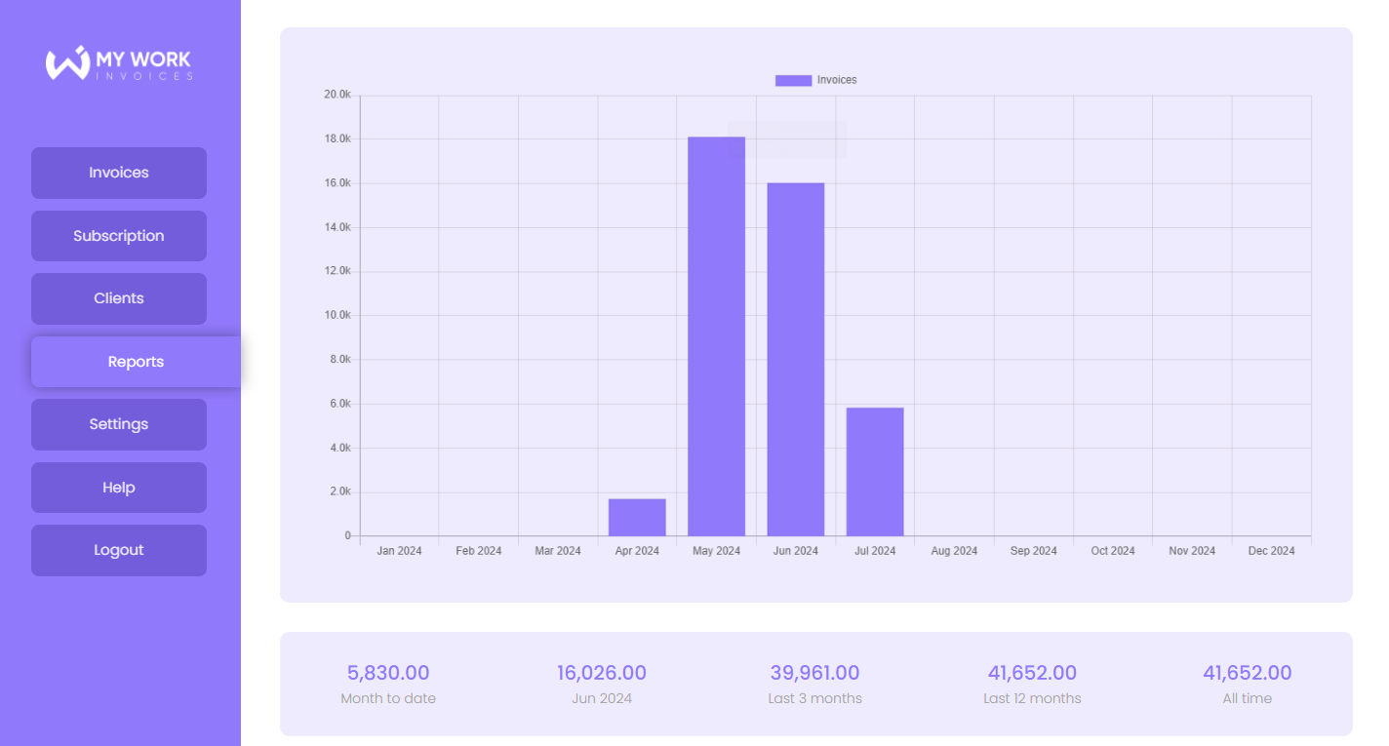
Task: Click the Jun 2024 total 16,026.00
Action: (602, 673)
